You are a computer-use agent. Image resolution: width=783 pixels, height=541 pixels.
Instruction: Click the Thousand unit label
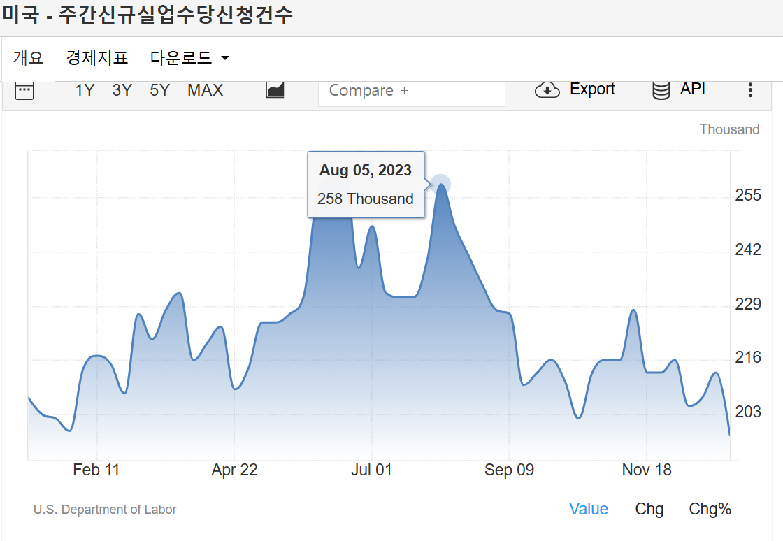pos(729,129)
